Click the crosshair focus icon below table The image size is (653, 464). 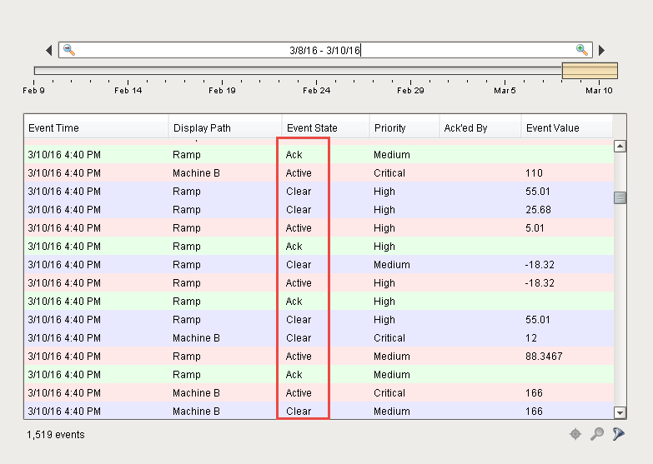point(575,434)
